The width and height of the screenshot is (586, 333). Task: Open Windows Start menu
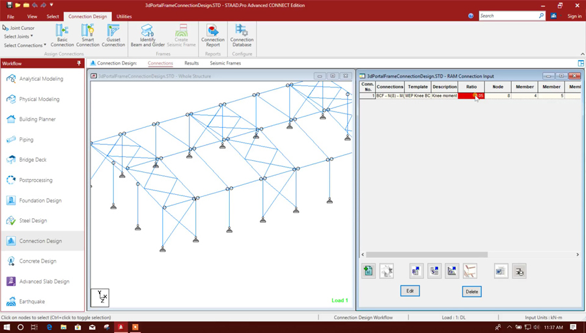[x=7, y=327]
